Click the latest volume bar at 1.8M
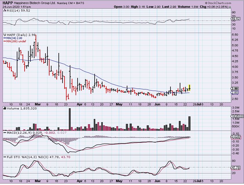 click(x=189, y=123)
